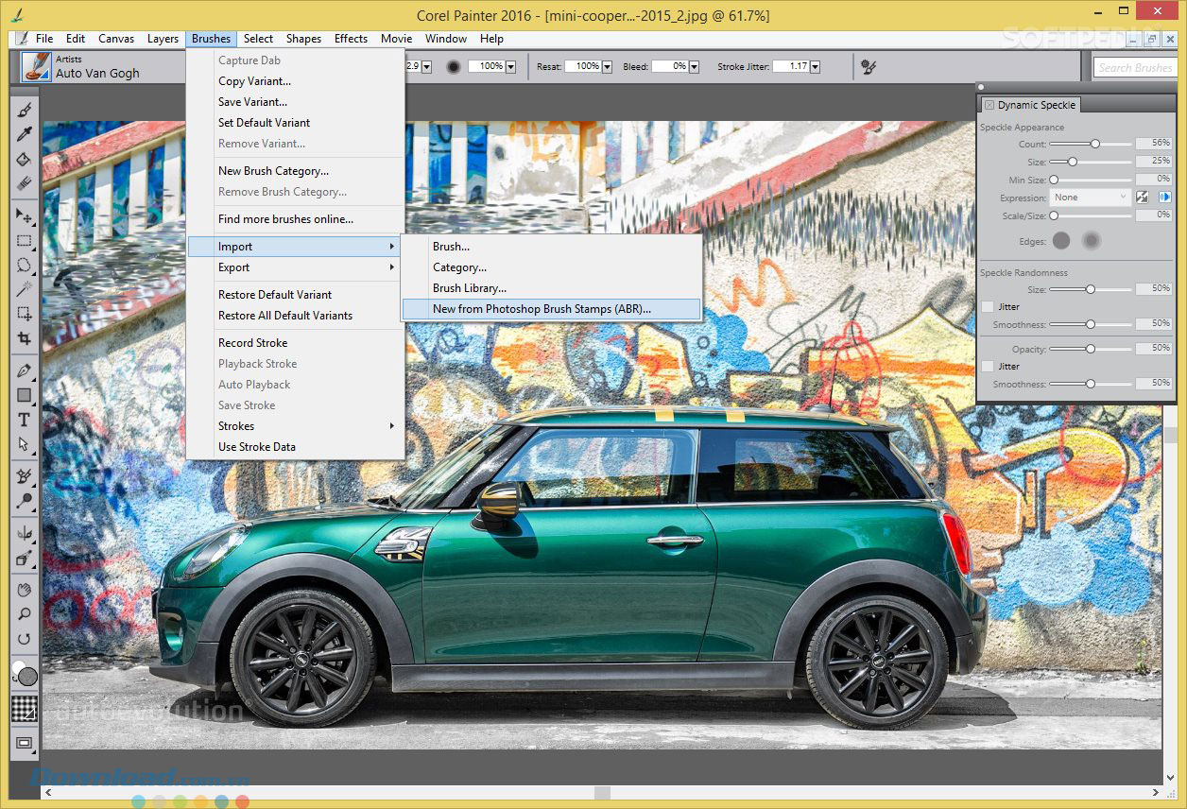Click the Search Brushes field
The image size is (1187, 809).
[1134, 67]
